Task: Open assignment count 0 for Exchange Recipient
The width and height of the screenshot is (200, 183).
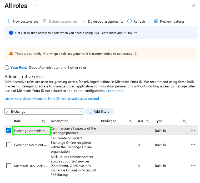Action: click(x=139, y=145)
